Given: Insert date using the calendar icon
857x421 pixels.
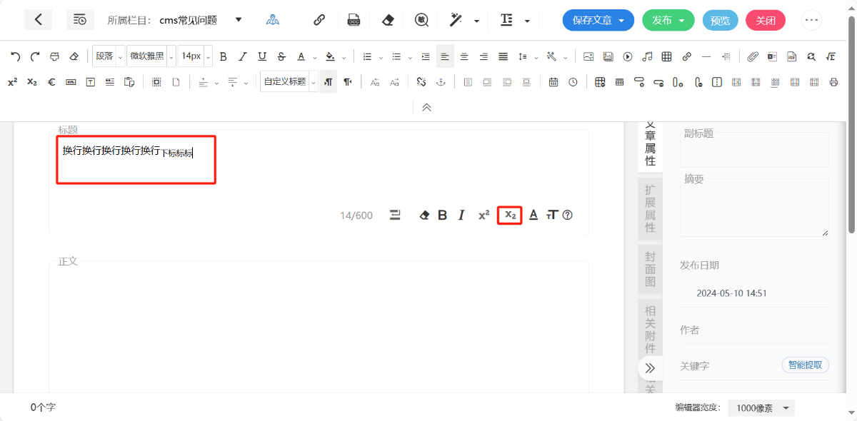Looking at the screenshot, I should [553, 82].
